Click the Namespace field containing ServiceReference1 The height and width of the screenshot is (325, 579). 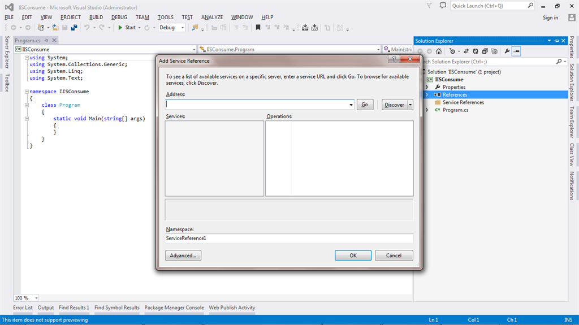[289, 239]
